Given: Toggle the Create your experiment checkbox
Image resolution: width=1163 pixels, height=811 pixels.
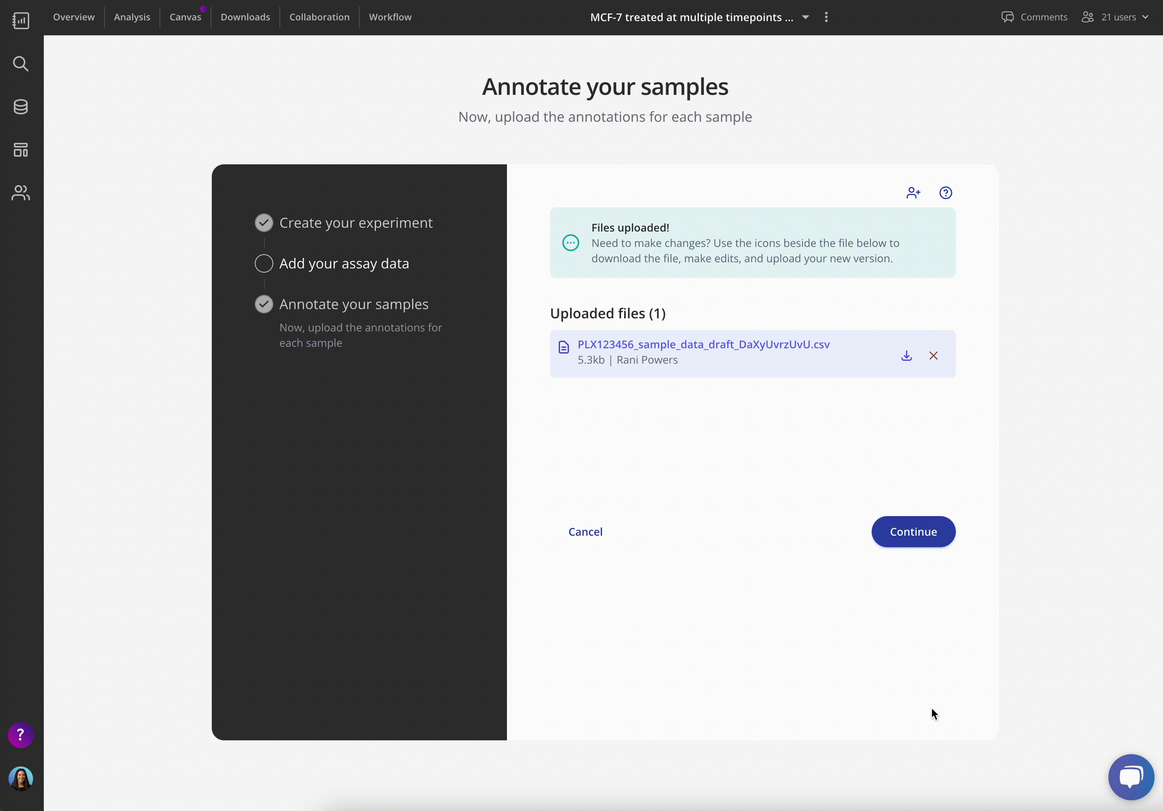Looking at the screenshot, I should click(263, 222).
